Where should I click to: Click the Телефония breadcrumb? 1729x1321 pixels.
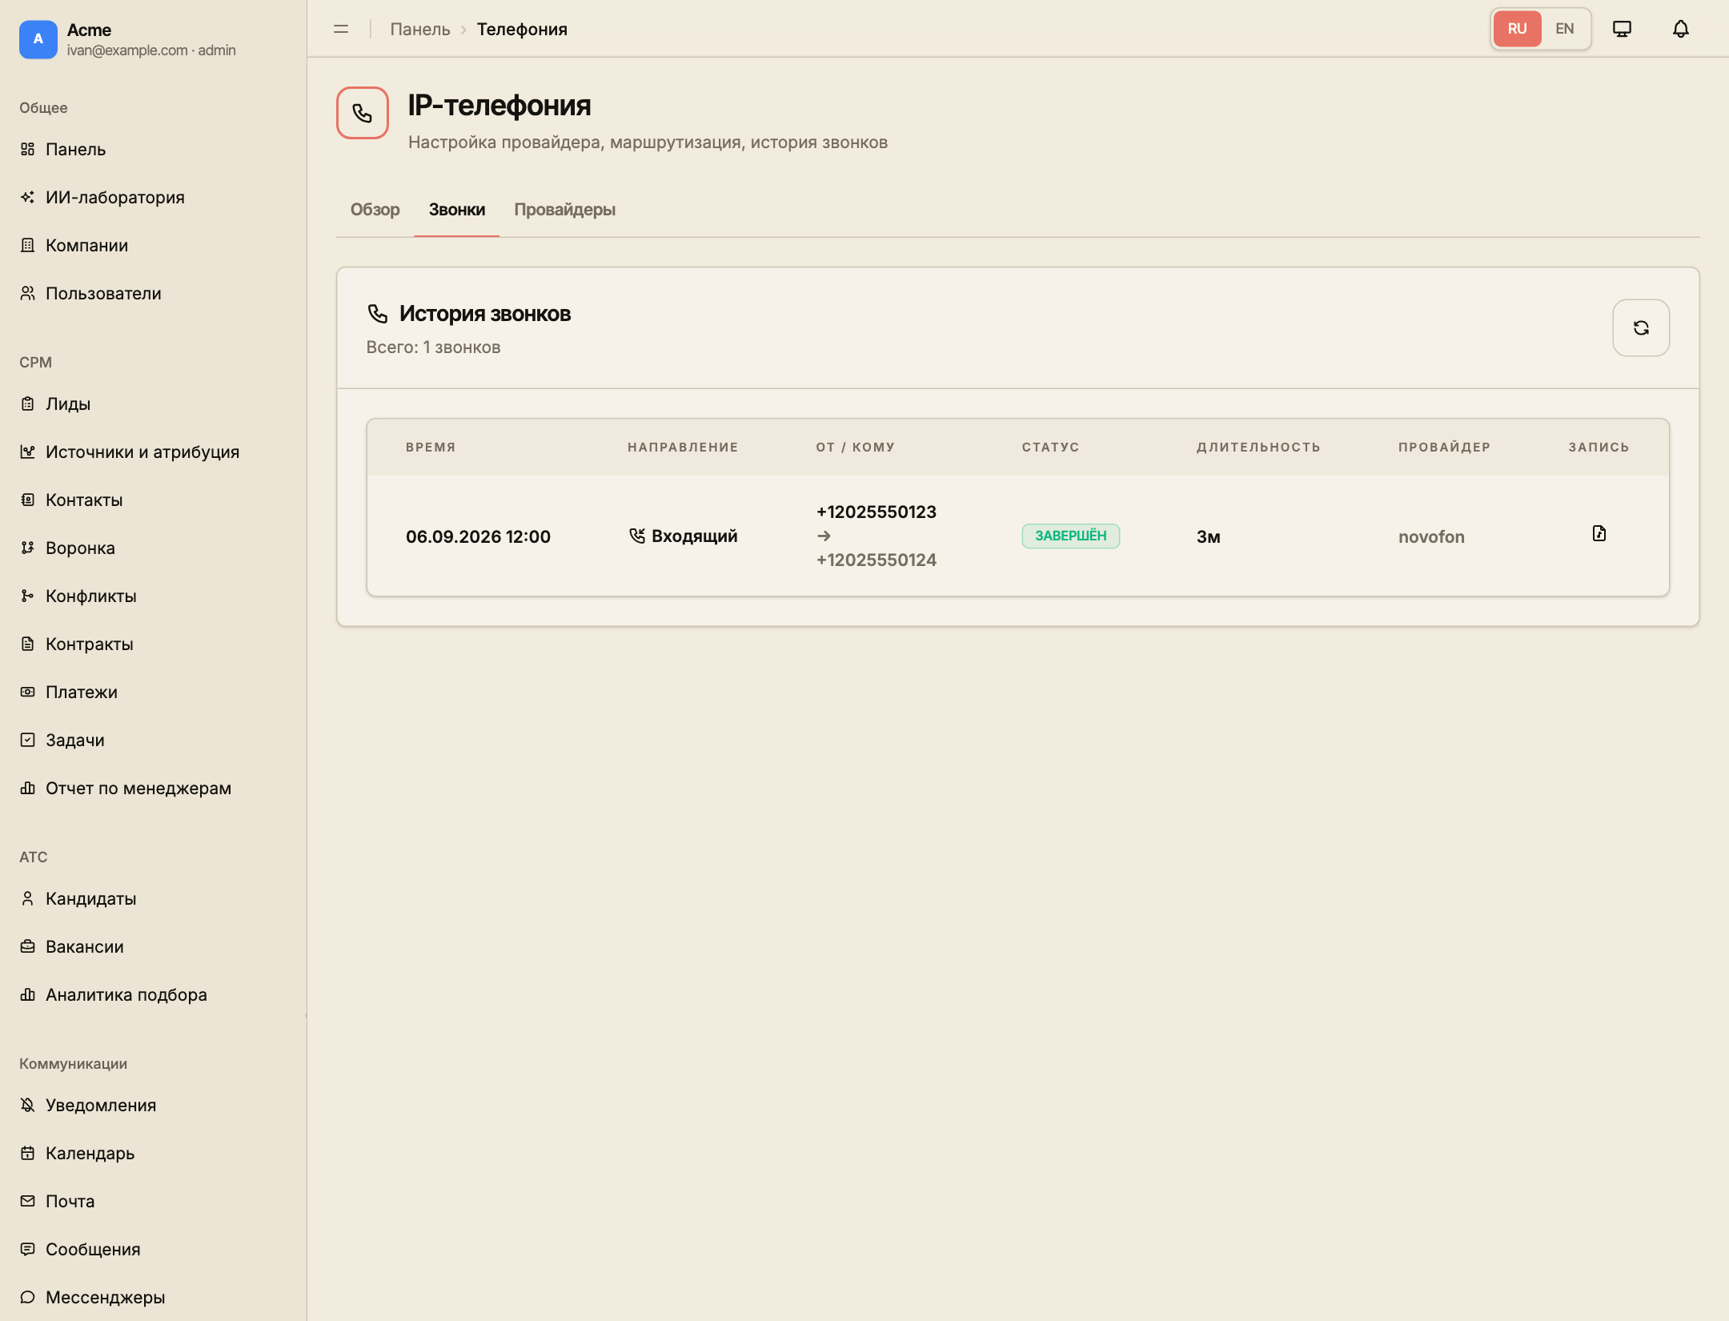click(x=522, y=30)
